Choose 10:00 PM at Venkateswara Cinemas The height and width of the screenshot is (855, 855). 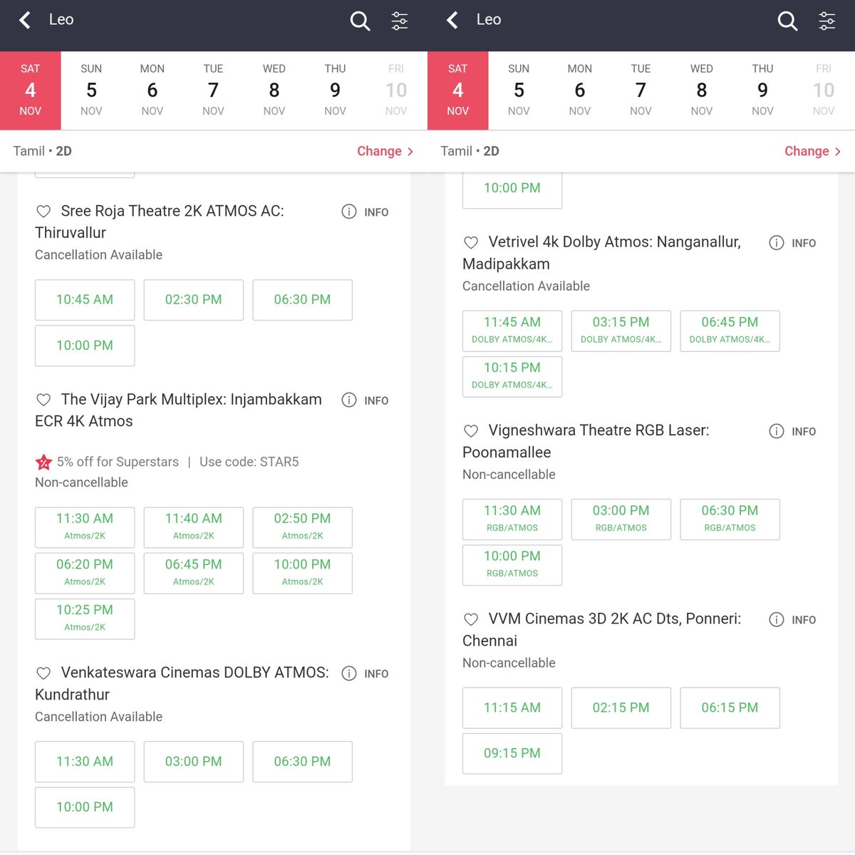[85, 807]
